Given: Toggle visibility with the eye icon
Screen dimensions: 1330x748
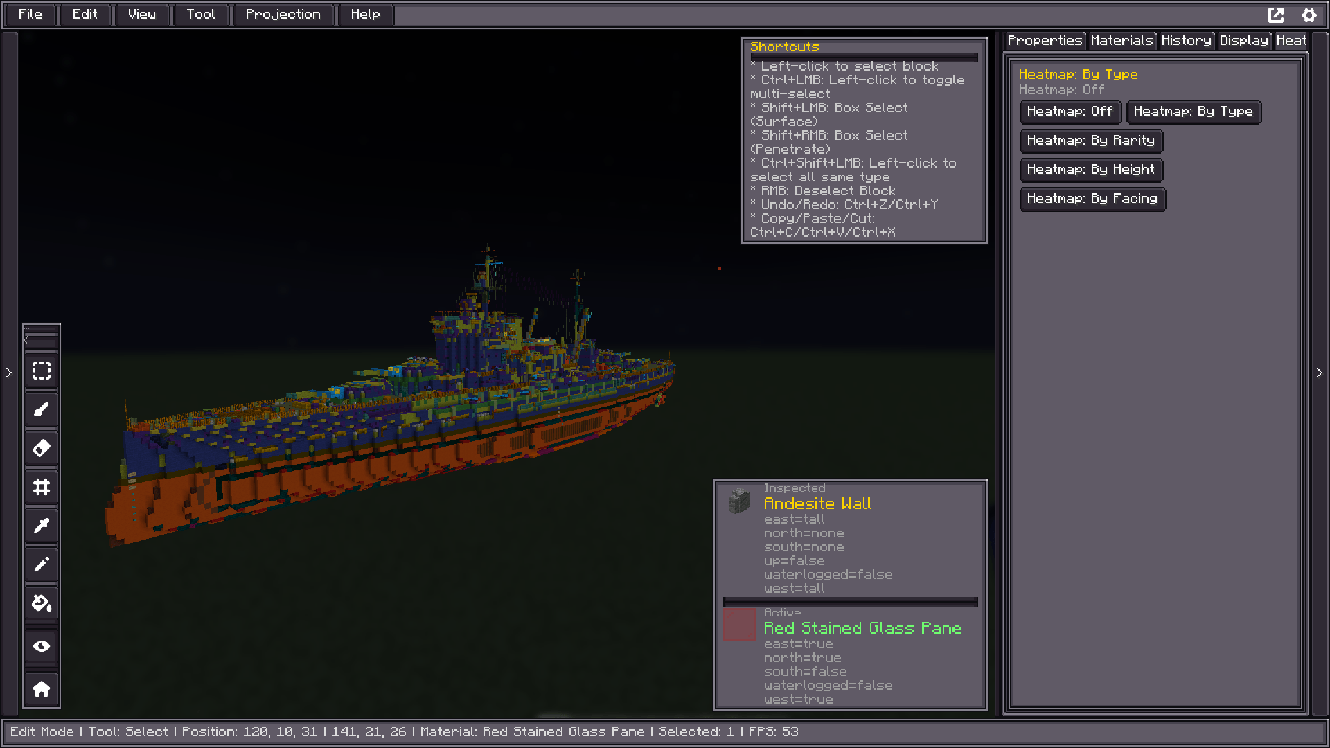Looking at the screenshot, I should pyautogui.click(x=42, y=647).
